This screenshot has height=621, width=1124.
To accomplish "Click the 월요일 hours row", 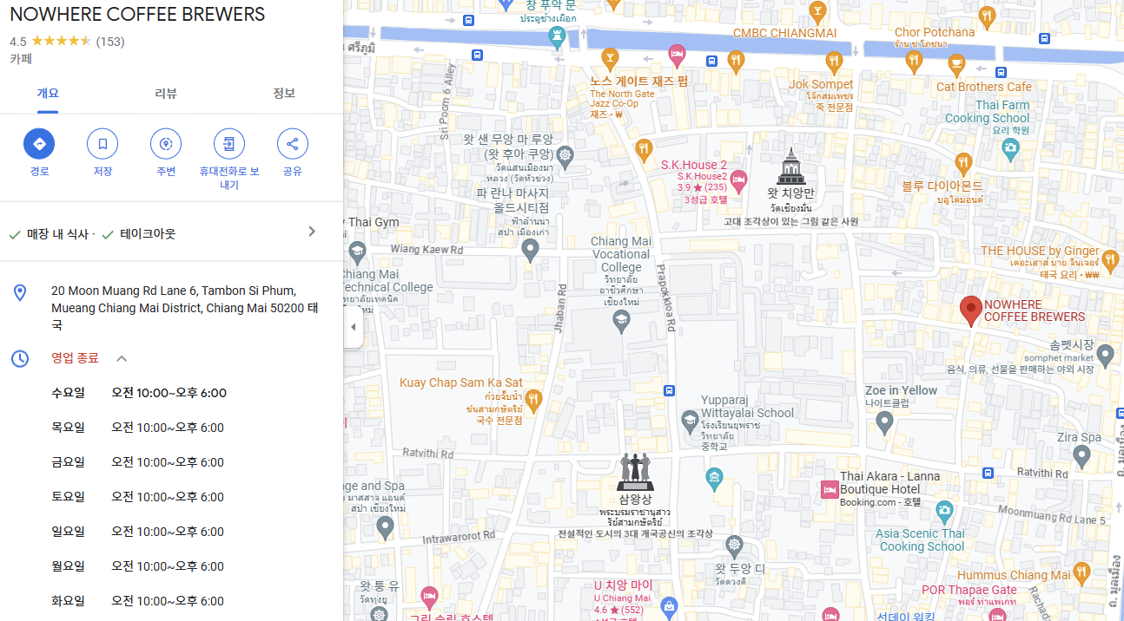I will pos(139,566).
